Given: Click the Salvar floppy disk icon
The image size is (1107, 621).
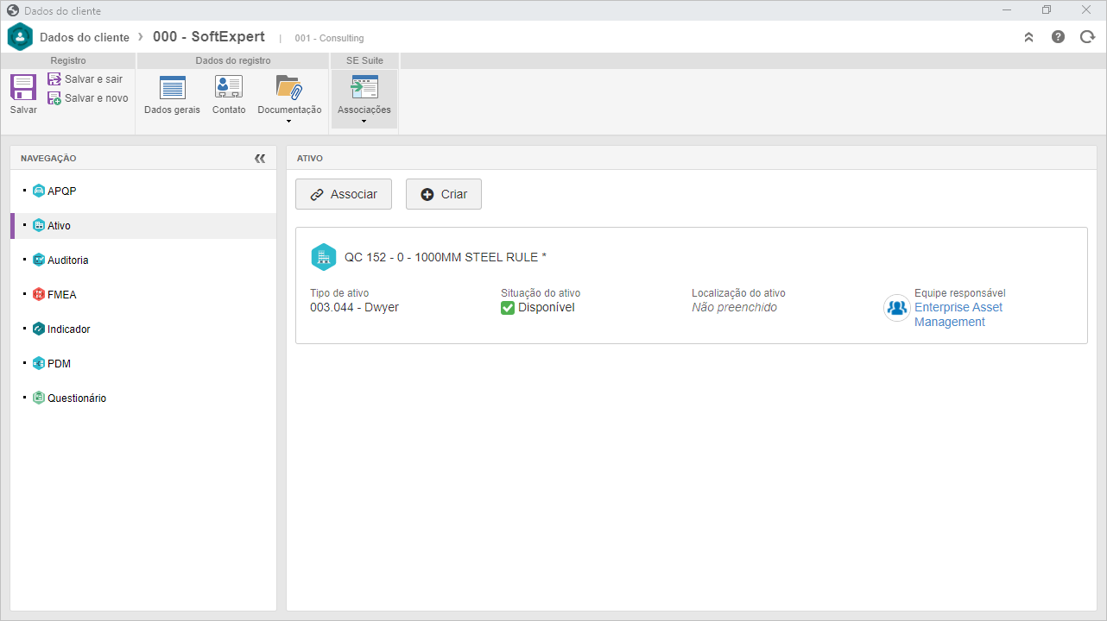Looking at the screenshot, I should point(23,87).
